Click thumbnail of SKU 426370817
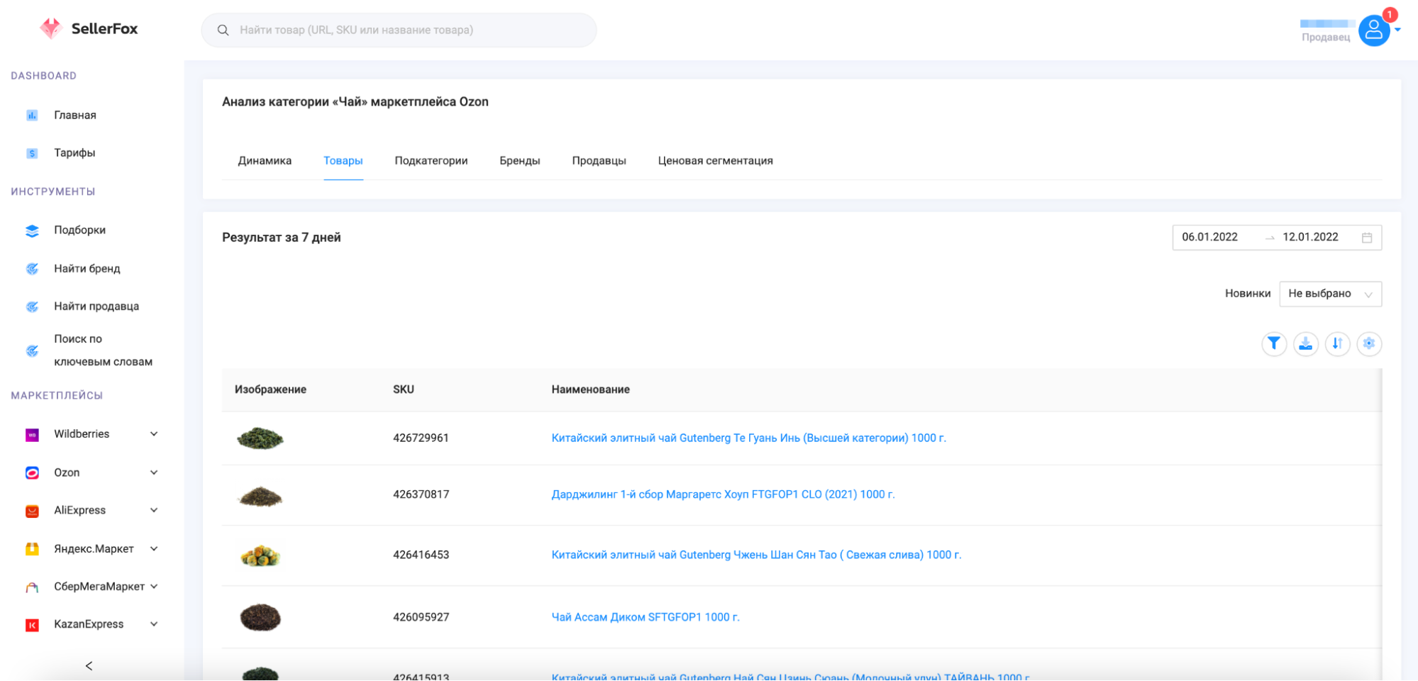 click(260, 496)
